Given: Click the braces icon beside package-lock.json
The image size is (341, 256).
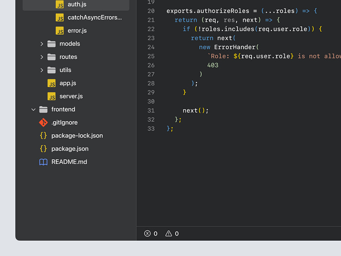Looking at the screenshot, I should point(43,136).
